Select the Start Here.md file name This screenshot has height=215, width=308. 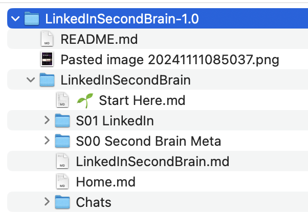point(142,100)
